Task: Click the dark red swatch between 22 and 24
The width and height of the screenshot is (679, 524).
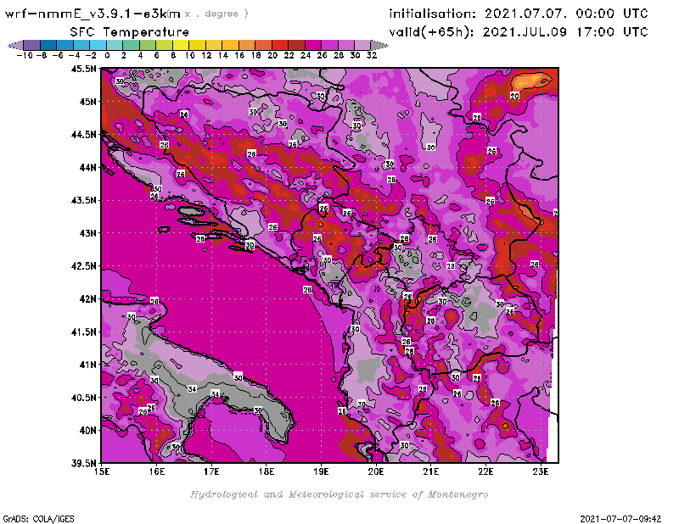Action: pos(295,45)
